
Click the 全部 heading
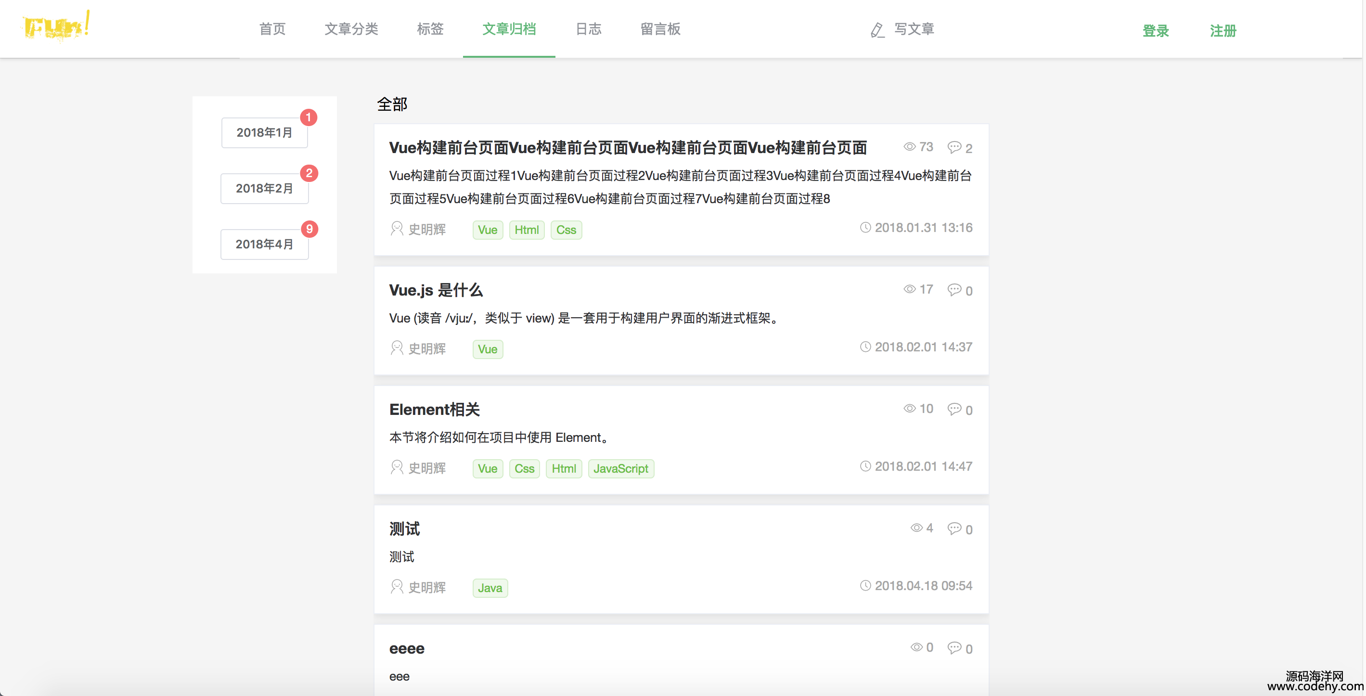pos(392,104)
